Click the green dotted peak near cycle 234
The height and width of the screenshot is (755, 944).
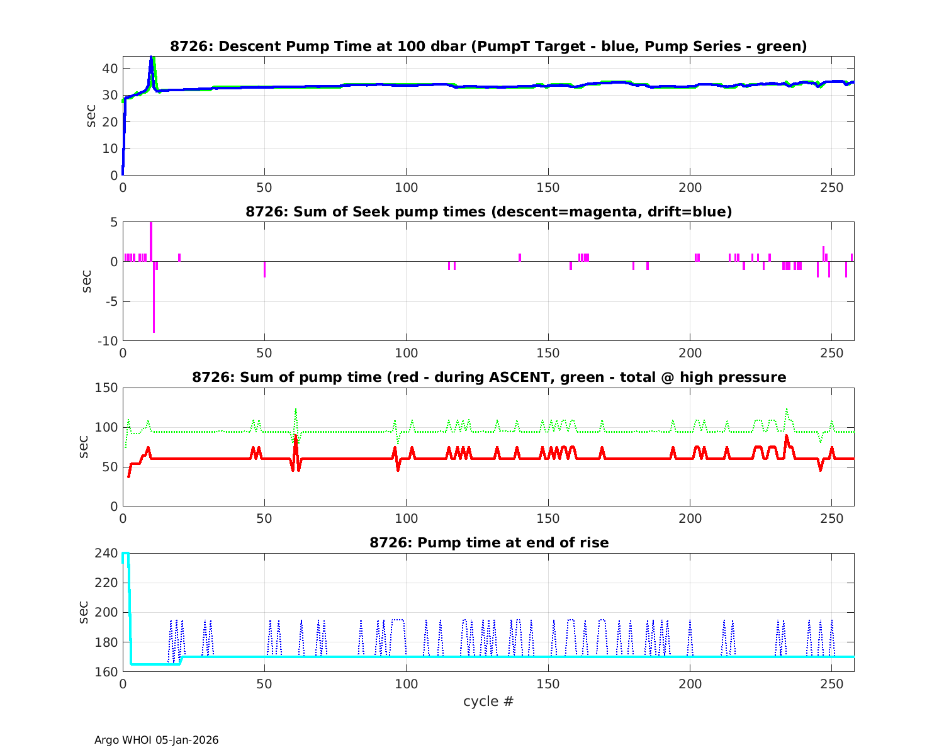tap(786, 410)
